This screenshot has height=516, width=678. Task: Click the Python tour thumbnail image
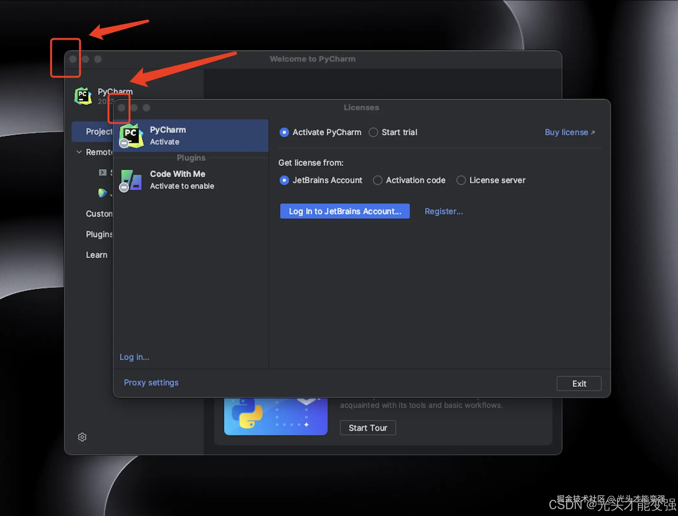click(x=276, y=416)
